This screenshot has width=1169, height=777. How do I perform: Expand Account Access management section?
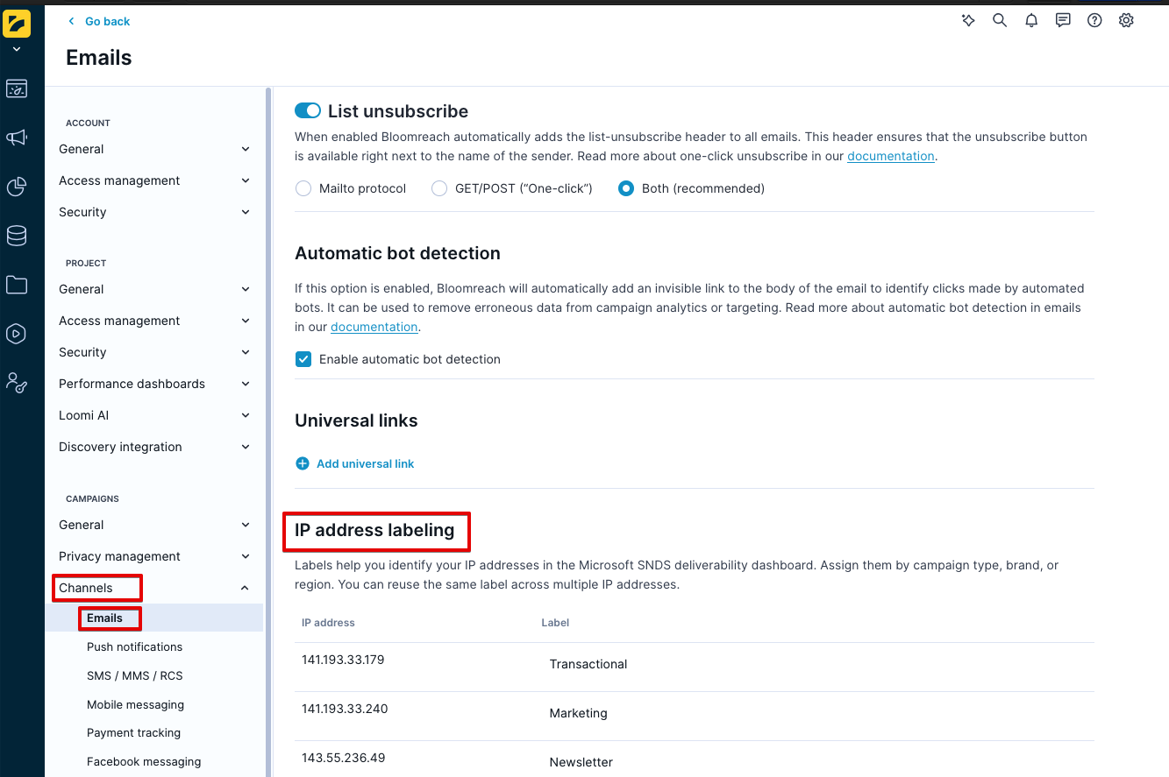[154, 180]
